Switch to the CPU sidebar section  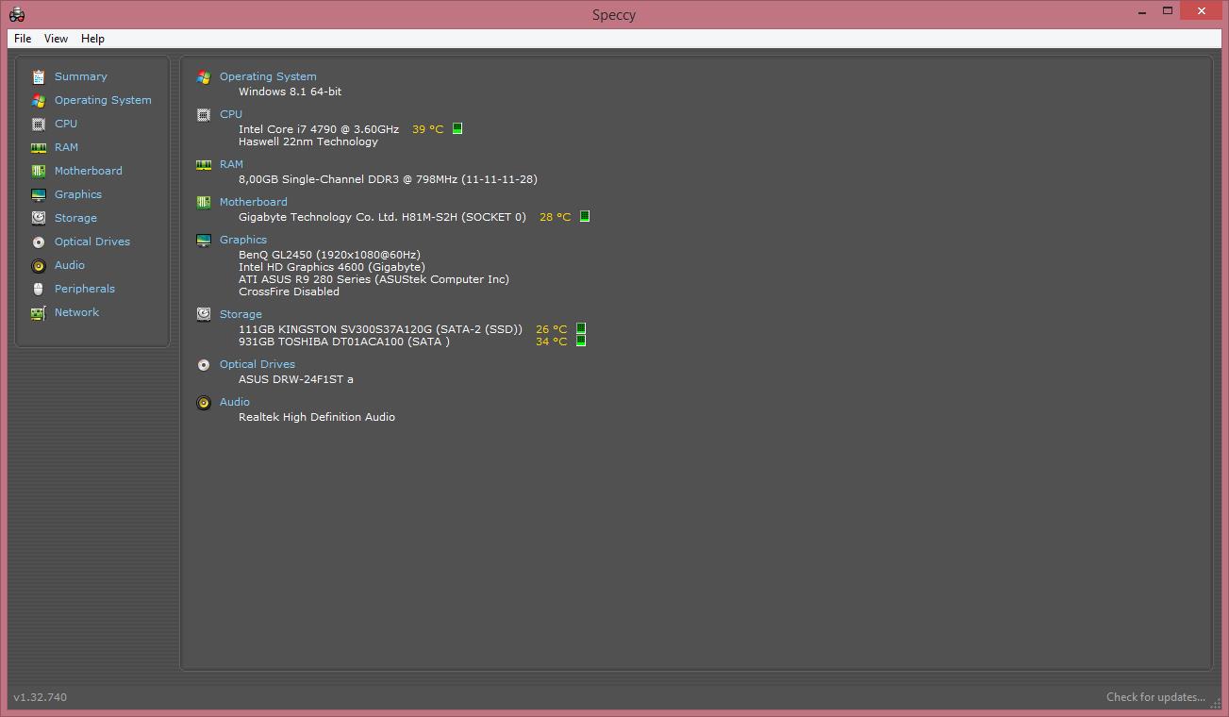tap(66, 124)
